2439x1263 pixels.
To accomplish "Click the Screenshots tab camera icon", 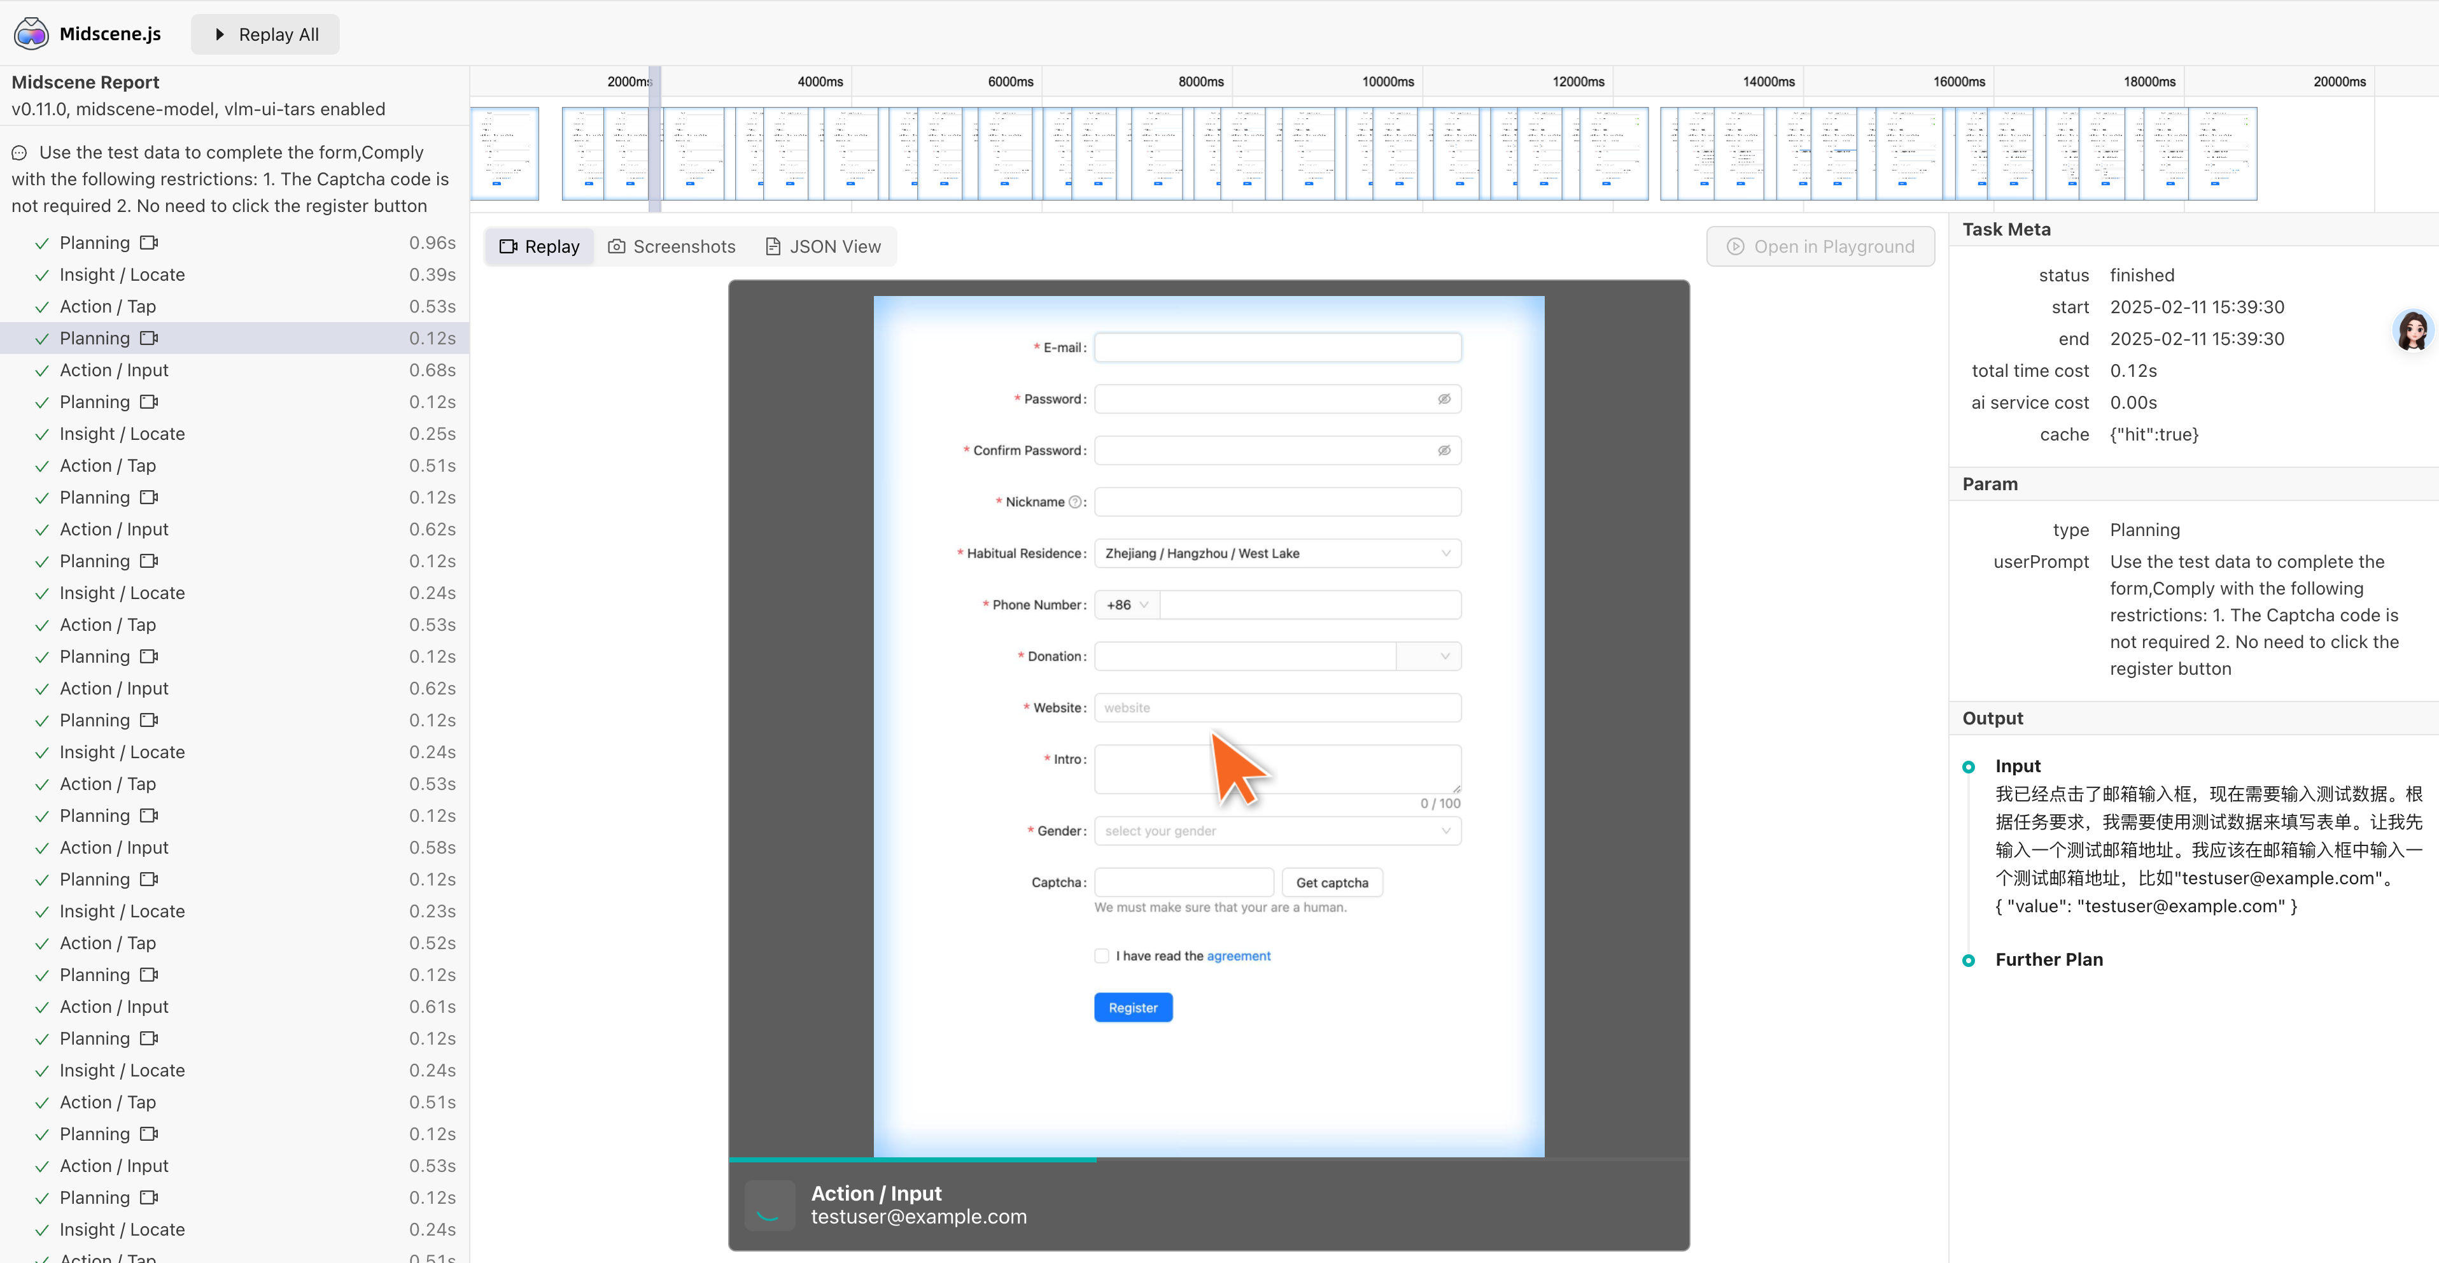I will click(x=616, y=246).
